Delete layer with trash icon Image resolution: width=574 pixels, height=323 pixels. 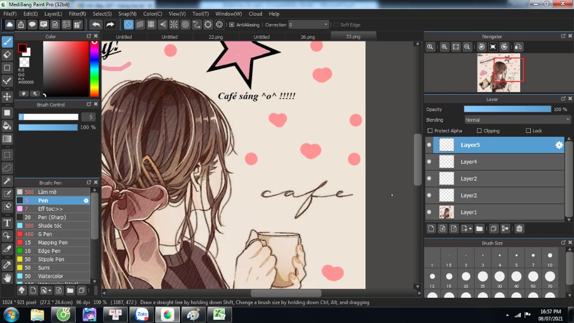click(x=519, y=229)
